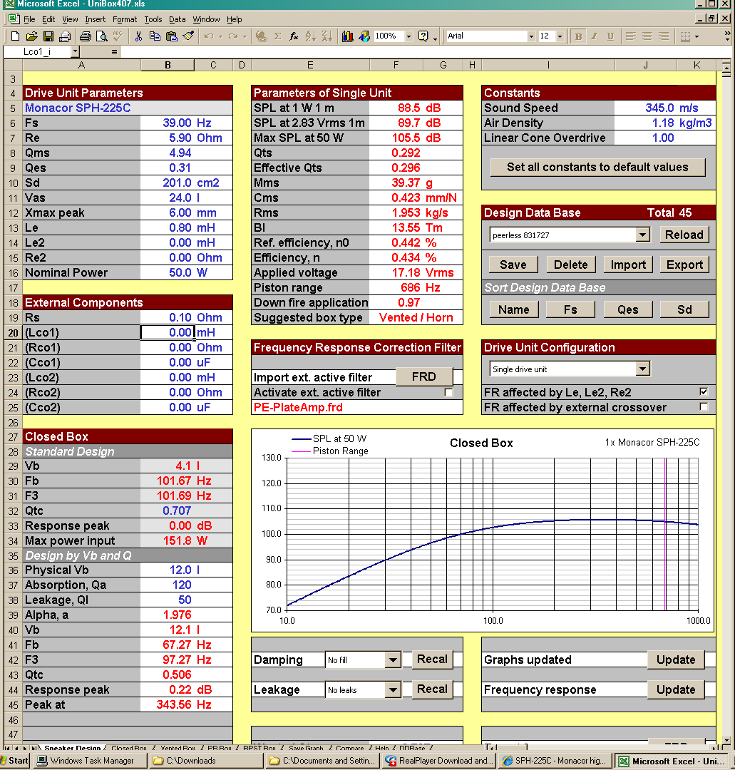Open Print Preview from the toolbar
The image size is (735, 770).
tap(102, 36)
